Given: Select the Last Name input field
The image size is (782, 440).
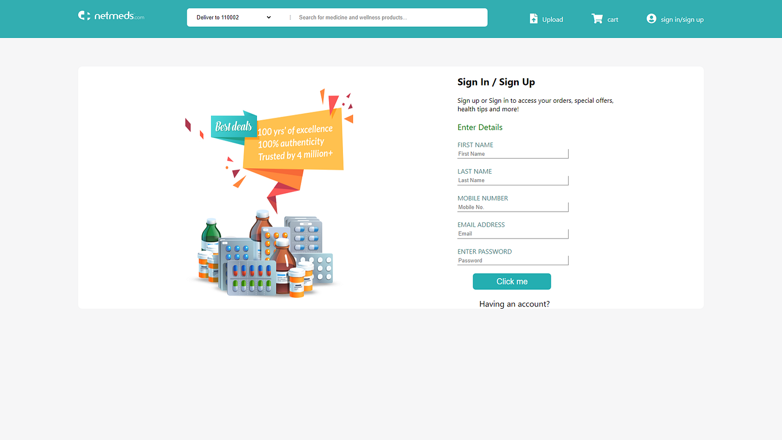Looking at the screenshot, I should [x=513, y=180].
